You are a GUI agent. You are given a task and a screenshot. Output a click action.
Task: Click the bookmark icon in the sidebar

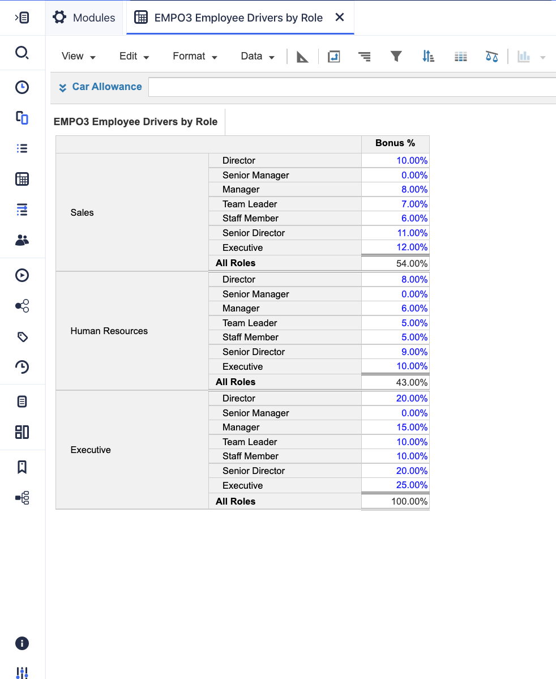click(22, 467)
